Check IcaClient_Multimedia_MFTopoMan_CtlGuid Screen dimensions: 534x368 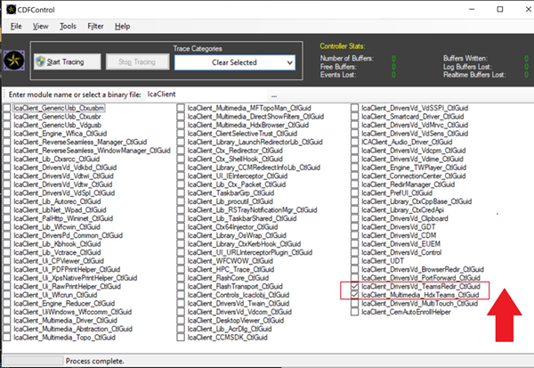(182, 108)
